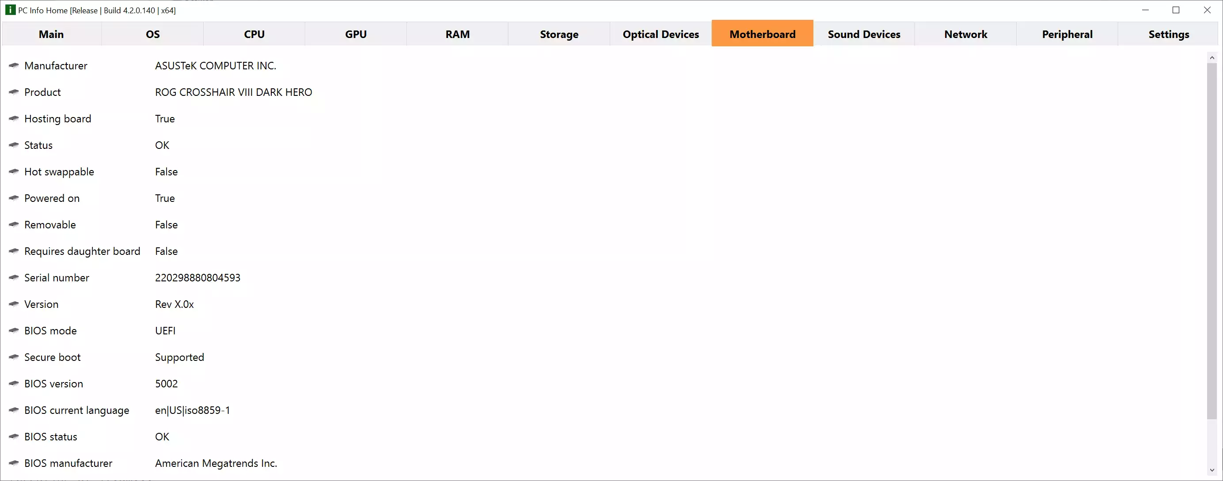Viewport: 1223px width, 481px height.
Task: Click the BIOS version value 5002
Action: (x=166, y=384)
